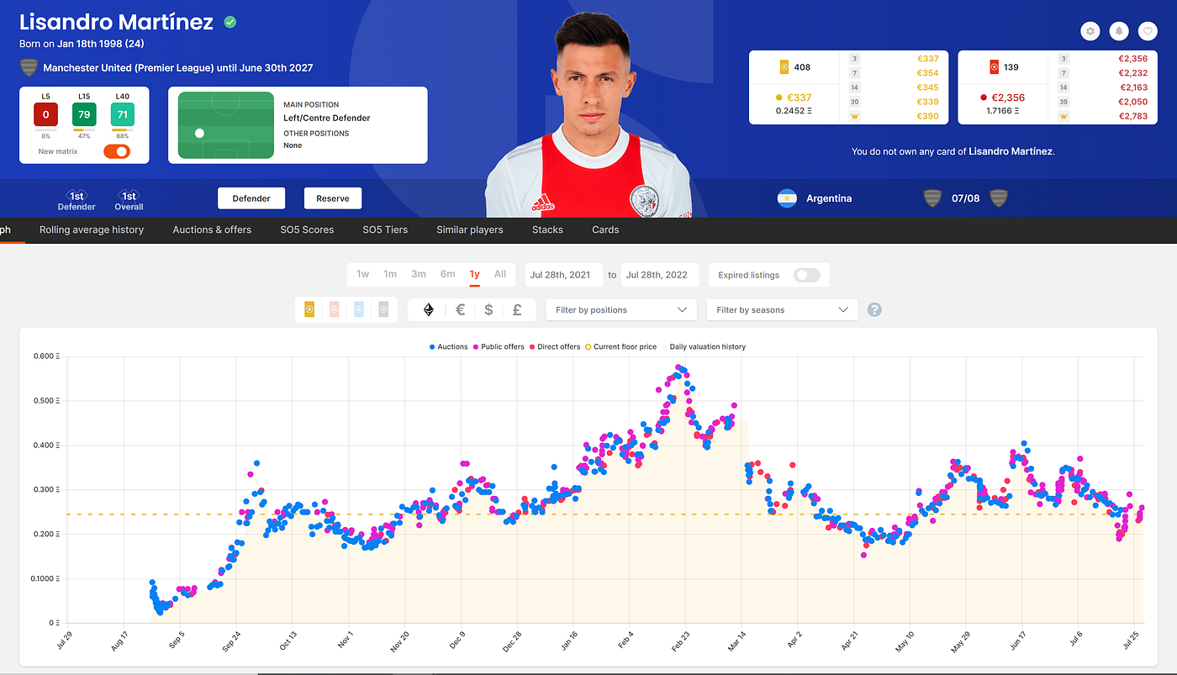
Task: Select the 1y time range
Action: (x=475, y=274)
